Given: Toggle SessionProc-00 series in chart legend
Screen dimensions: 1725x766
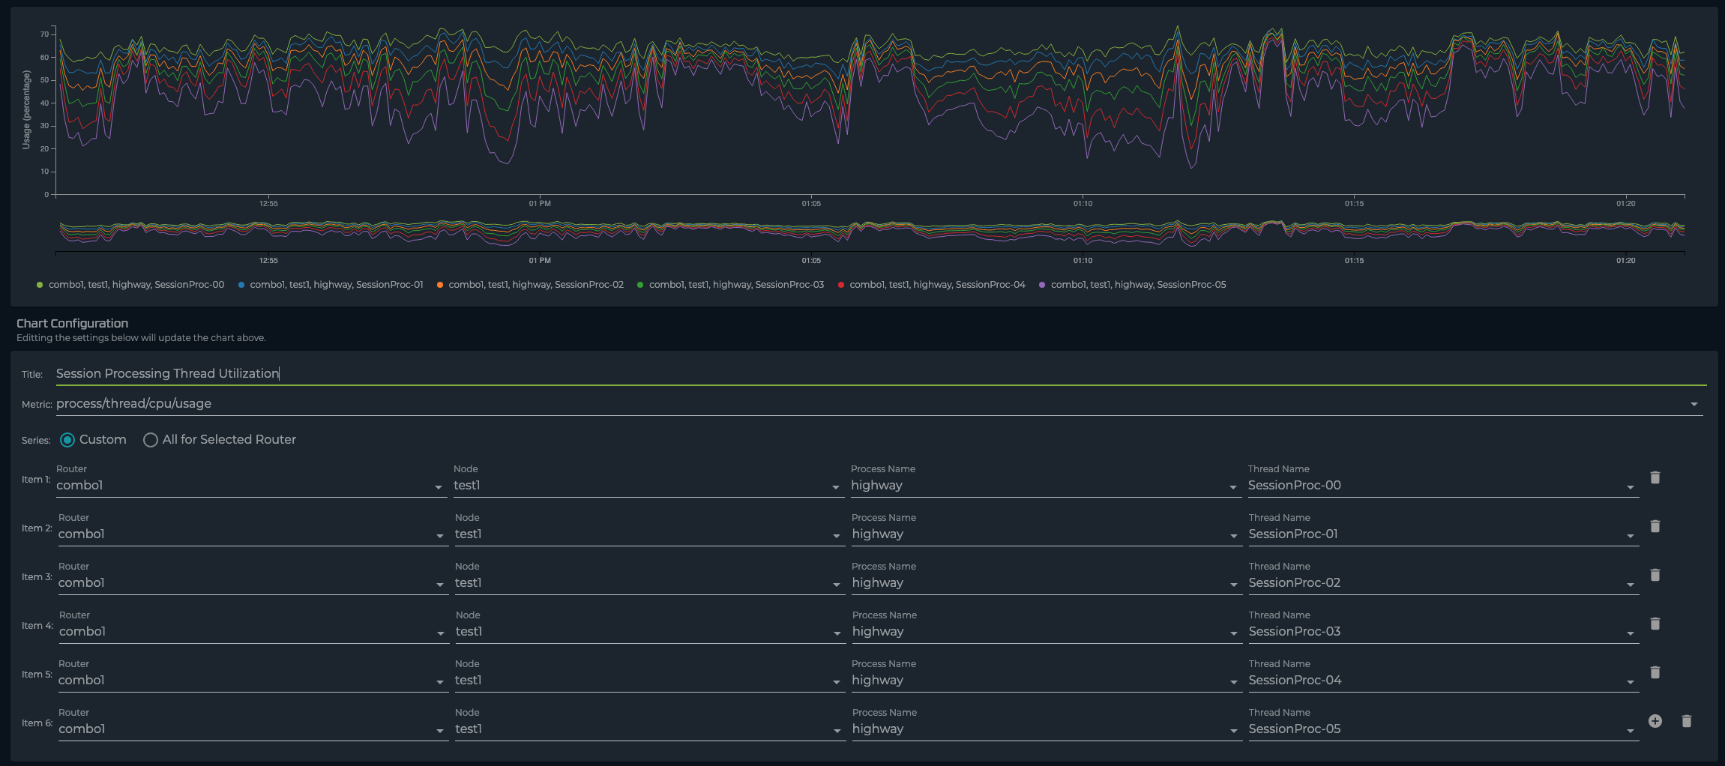Looking at the screenshot, I should coord(136,285).
